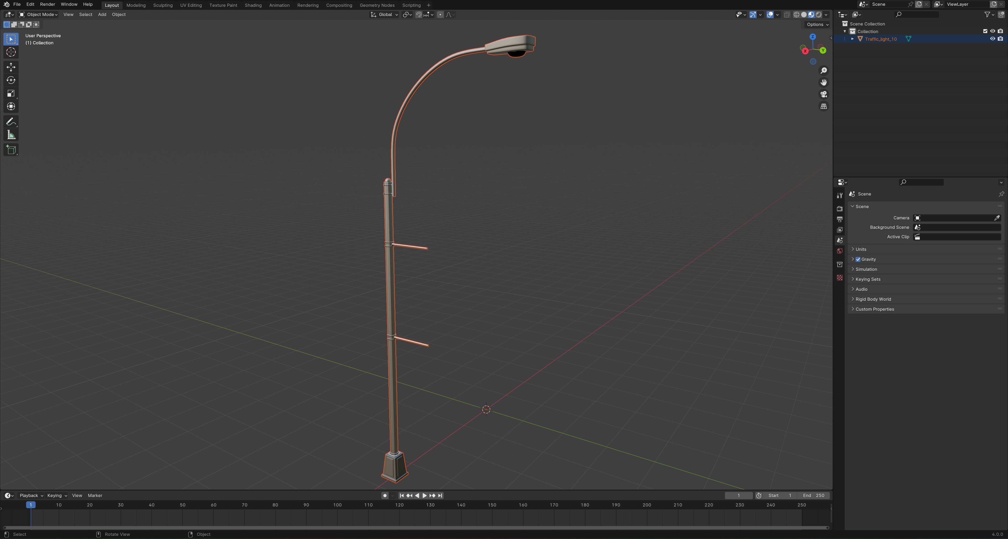Image resolution: width=1008 pixels, height=539 pixels.
Task: Click the Blender logo icon
Action: 6,4
